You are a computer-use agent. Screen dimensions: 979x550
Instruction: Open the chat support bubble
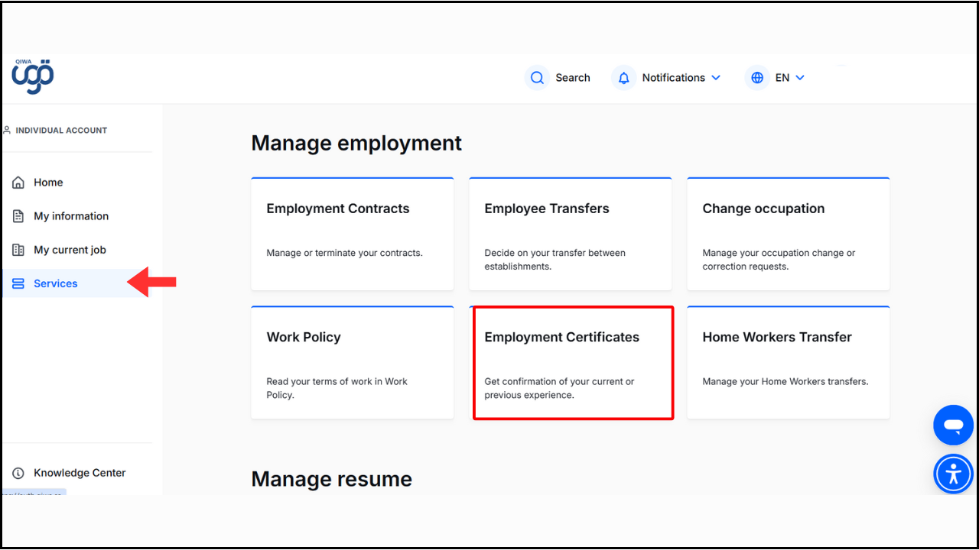[953, 425]
